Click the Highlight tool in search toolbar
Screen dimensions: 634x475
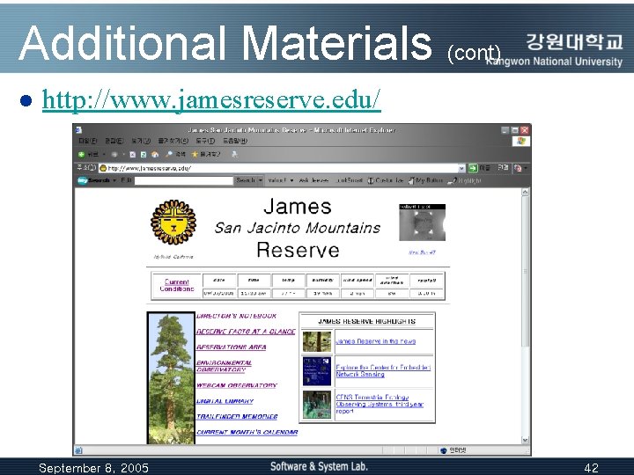coord(464,181)
